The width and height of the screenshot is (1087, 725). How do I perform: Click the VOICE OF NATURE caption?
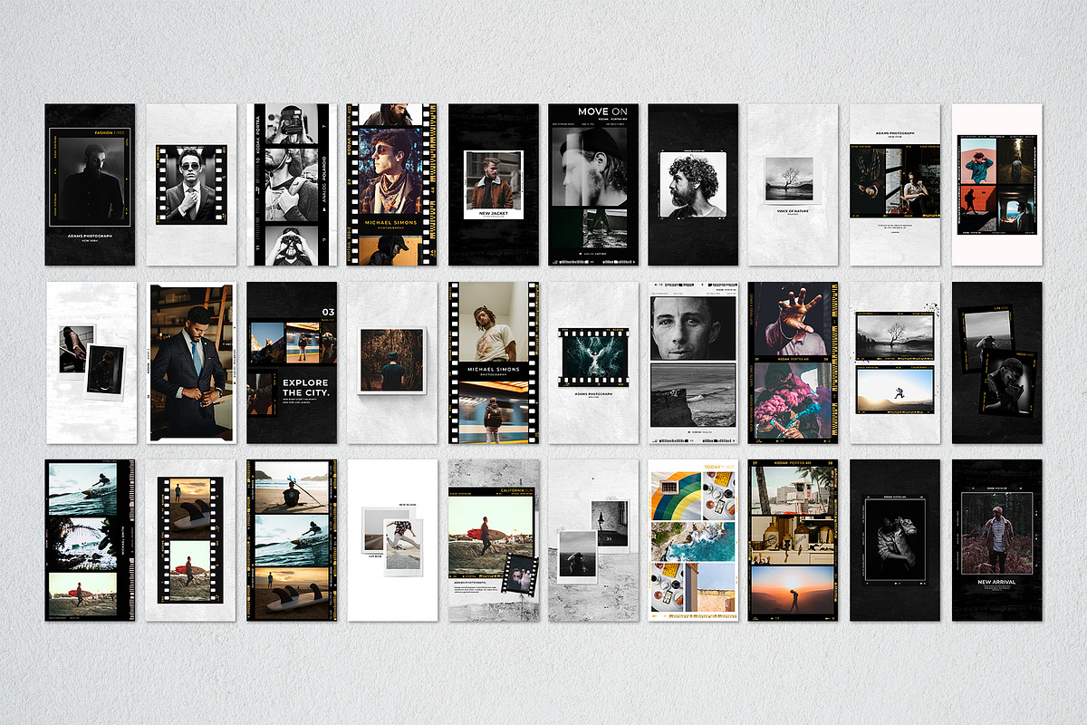794,211
